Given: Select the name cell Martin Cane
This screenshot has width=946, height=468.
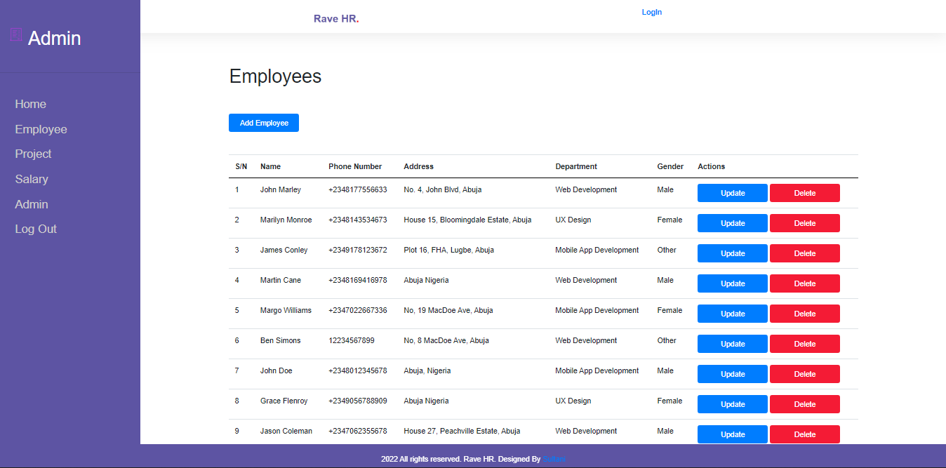Looking at the screenshot, I should tap(281, 280).
